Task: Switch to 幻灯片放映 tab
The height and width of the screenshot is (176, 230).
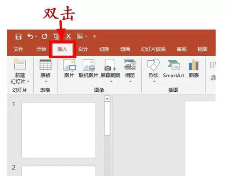Action: 153,49
